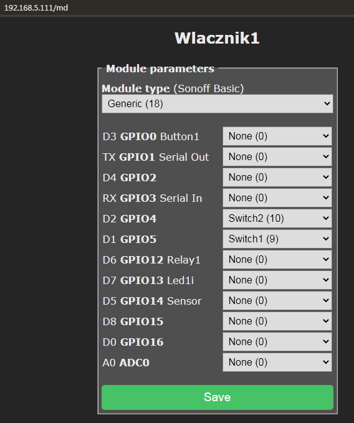
Task: Change GPIO4 Switch2 (10) setting
Action: point(277,218)
